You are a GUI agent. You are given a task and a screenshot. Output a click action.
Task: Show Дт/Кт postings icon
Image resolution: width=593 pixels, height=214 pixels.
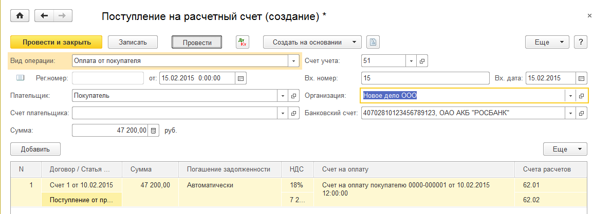pos(243,42)
